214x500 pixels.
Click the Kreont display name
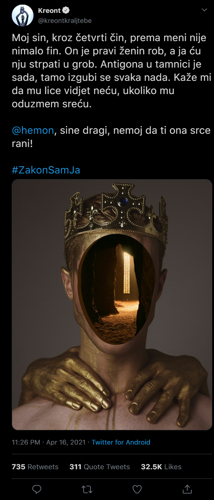pos(49,10)
